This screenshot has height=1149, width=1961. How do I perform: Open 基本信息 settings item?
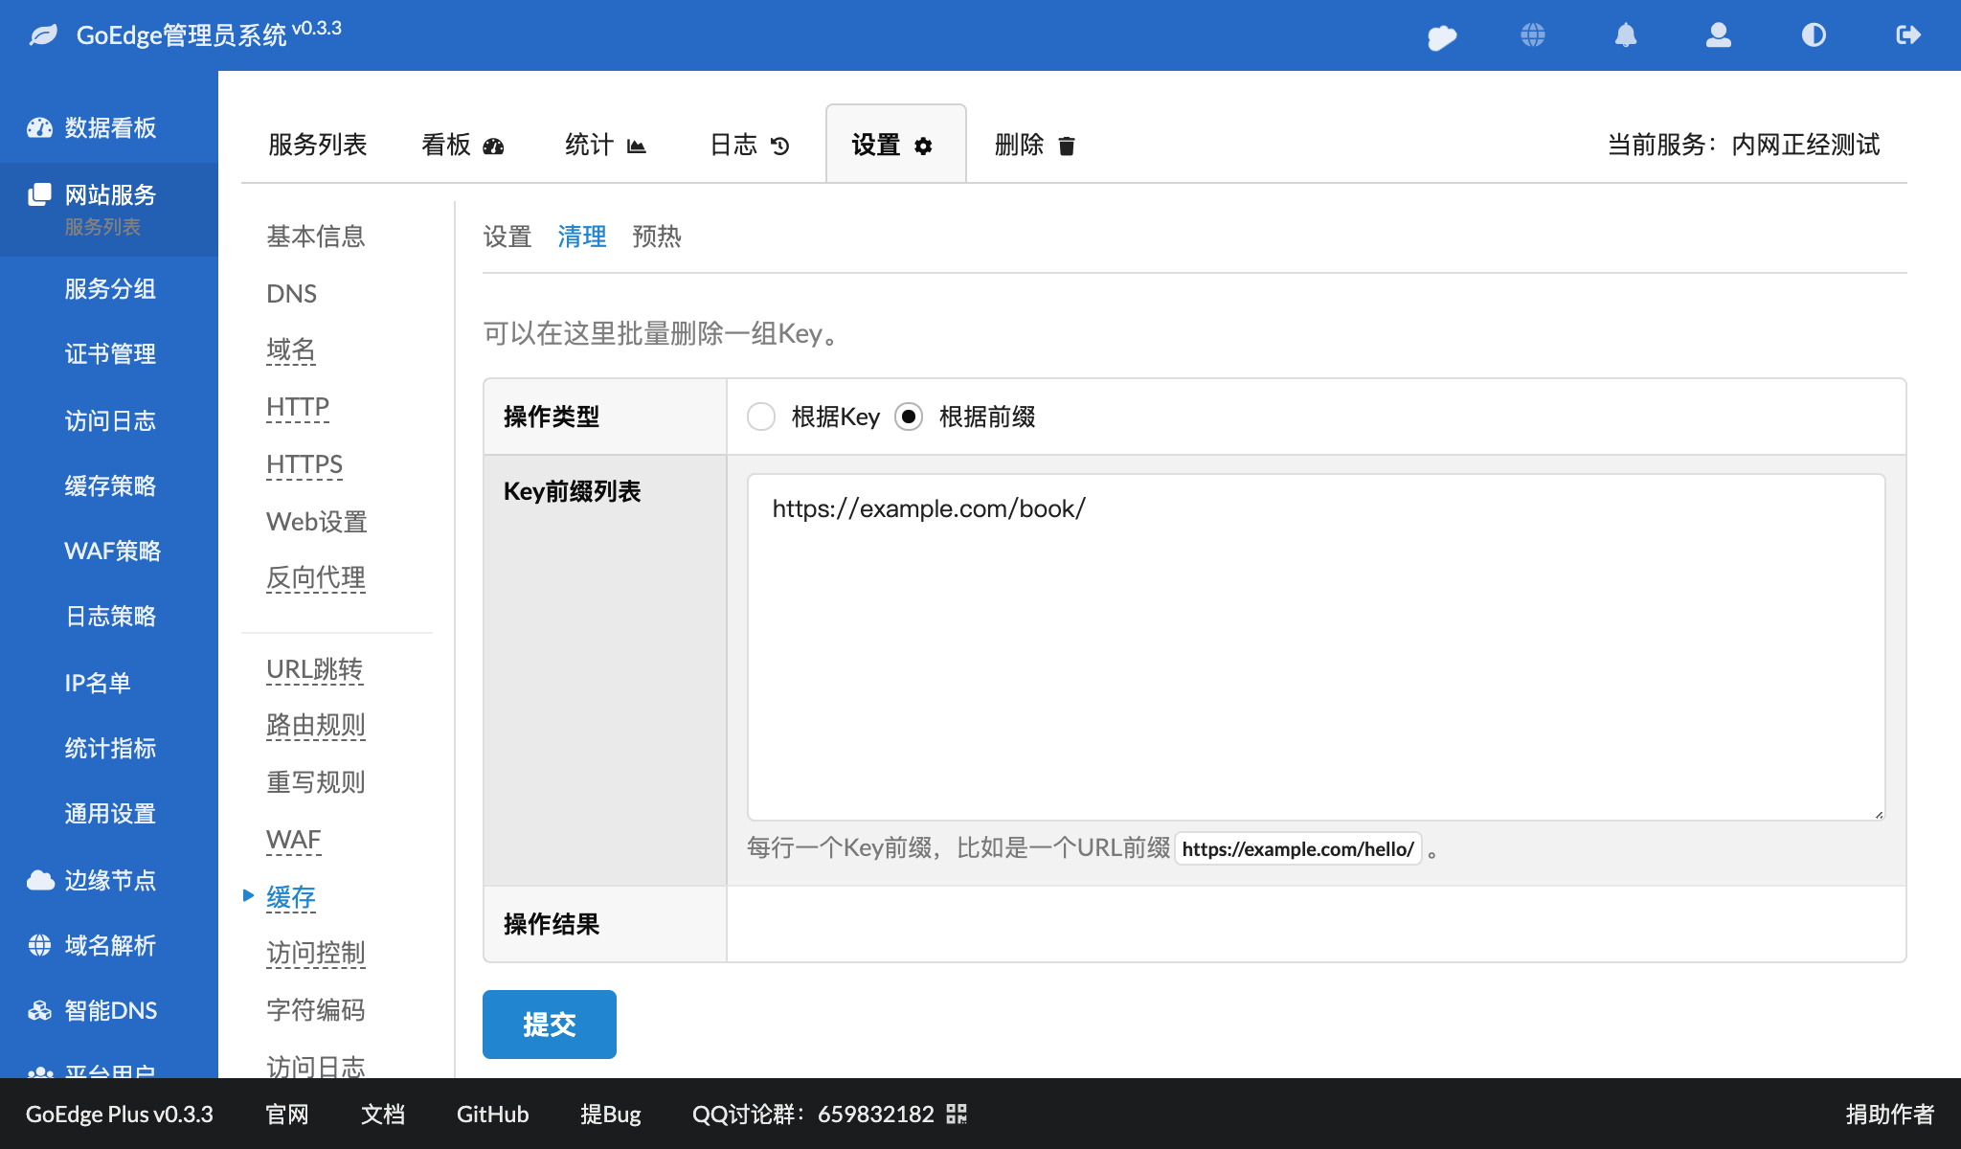click(316, 236)
